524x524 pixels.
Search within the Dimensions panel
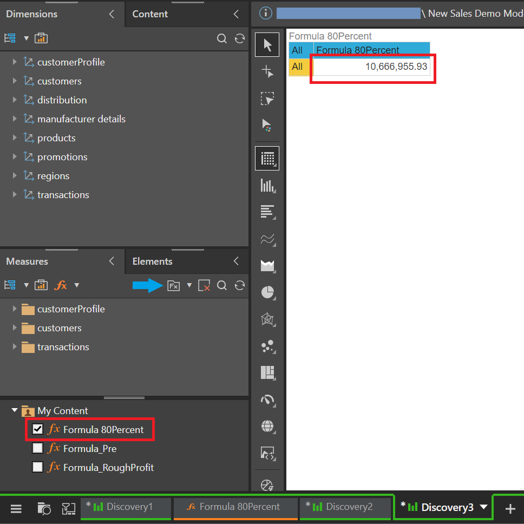coord(221,38)
